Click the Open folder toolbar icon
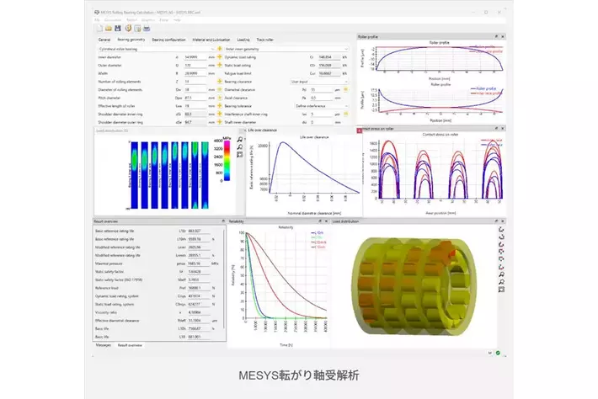598x399 pixels. pos(109,29)
